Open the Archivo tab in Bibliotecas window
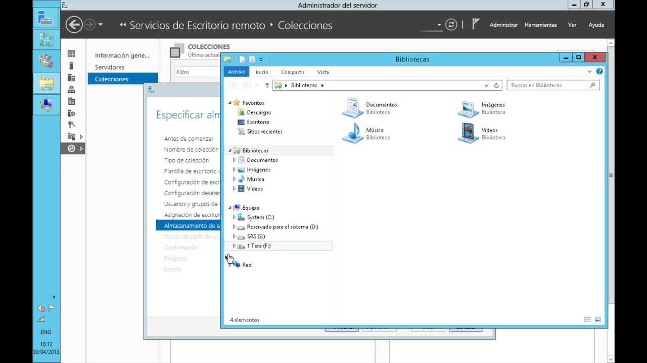The width and height of the screenshot is (647, 363). pos(236,72)
